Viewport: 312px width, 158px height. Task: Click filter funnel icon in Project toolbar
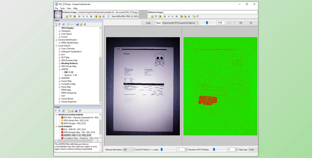pyautogui.click(x=56, y=111)
